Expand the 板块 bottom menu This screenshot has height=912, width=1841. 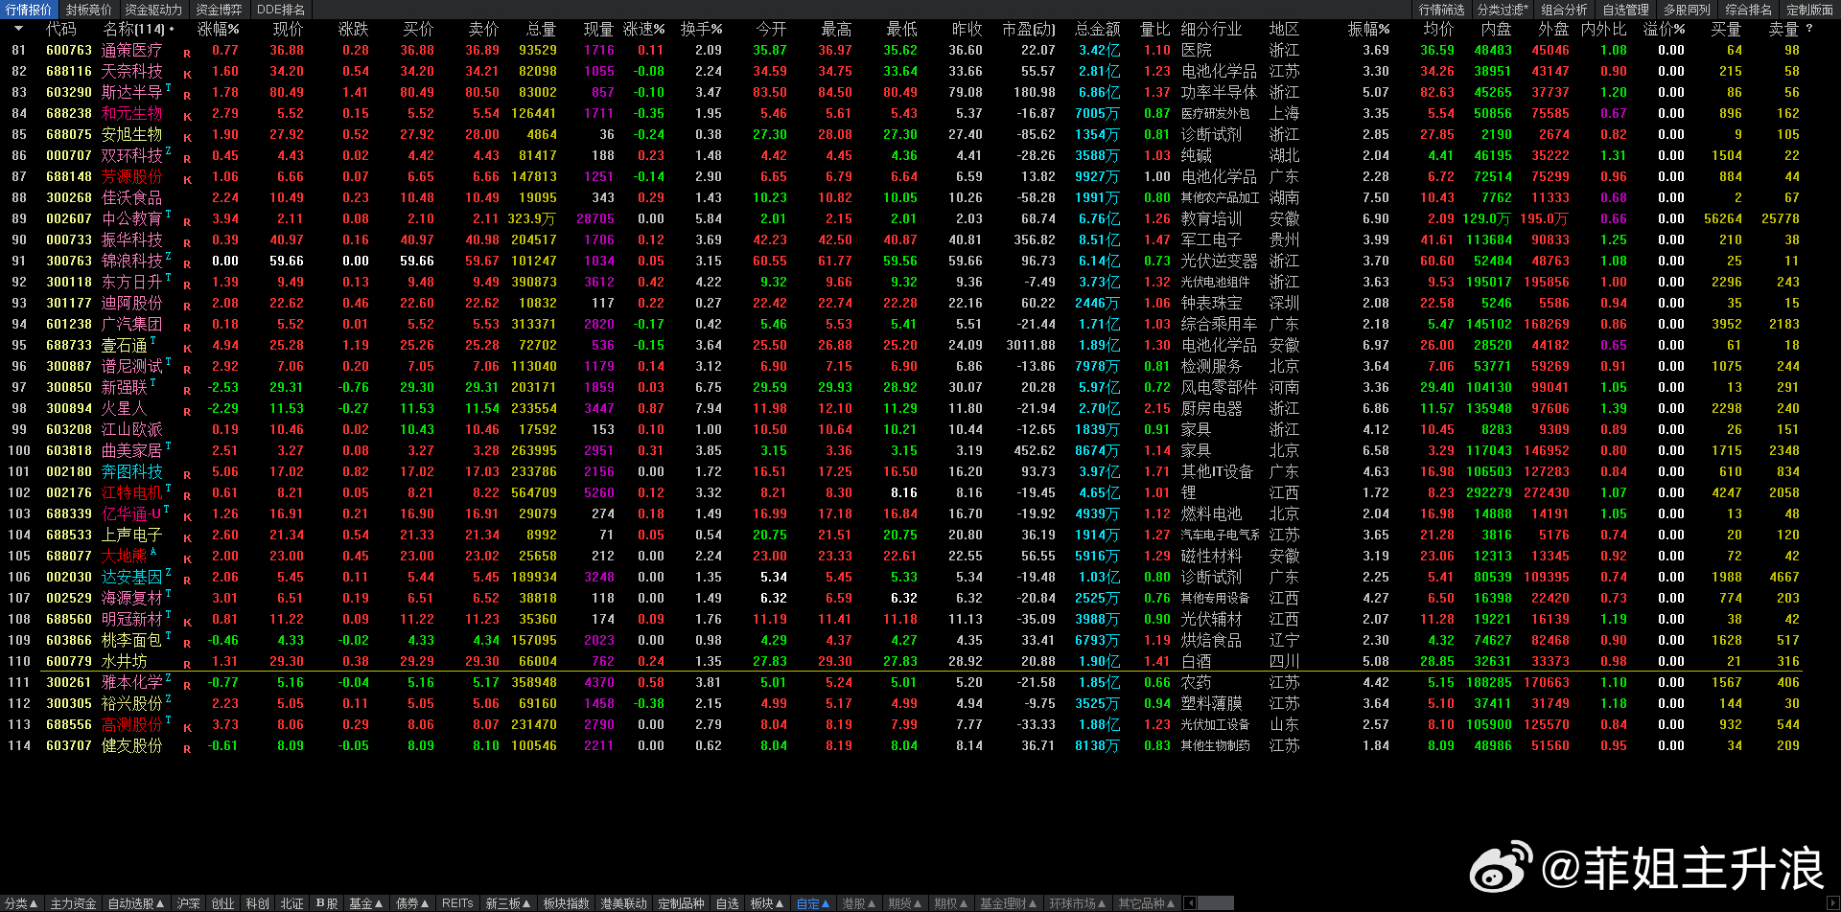[x=767, y=903]
